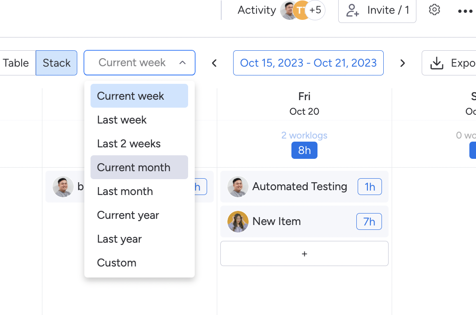This screenshot has height=315, width=476.
Task: Click avatar on Automated Testing worklog
Action: [x=238, y=187]
